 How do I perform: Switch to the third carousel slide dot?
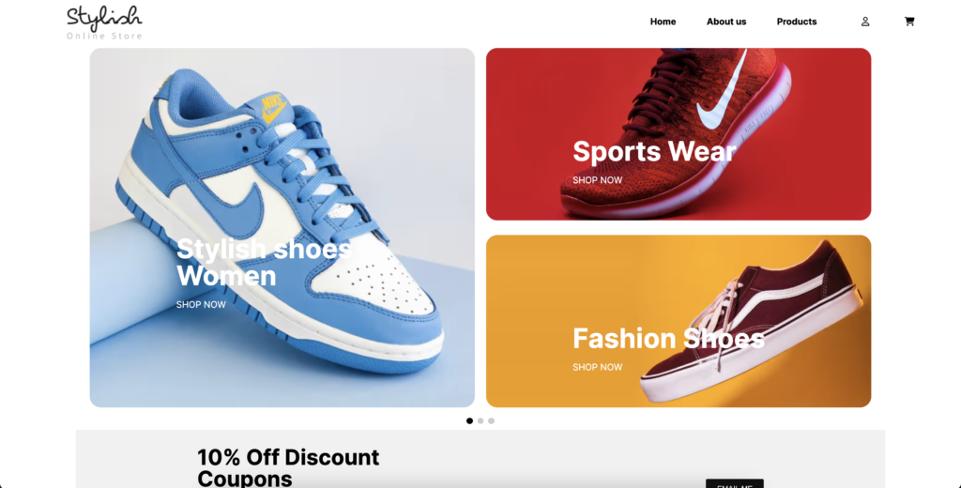(491, 420)
